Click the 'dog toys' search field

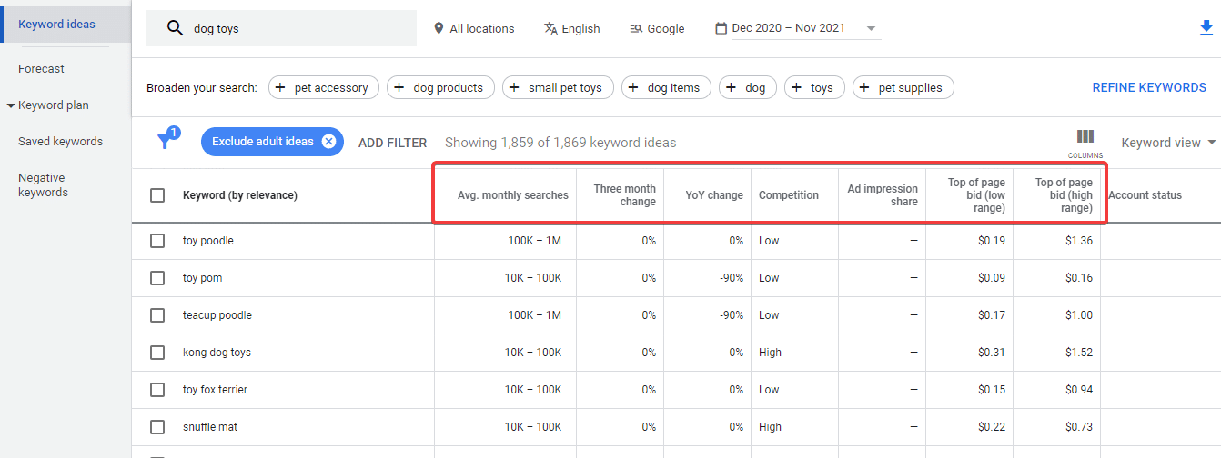291,28
